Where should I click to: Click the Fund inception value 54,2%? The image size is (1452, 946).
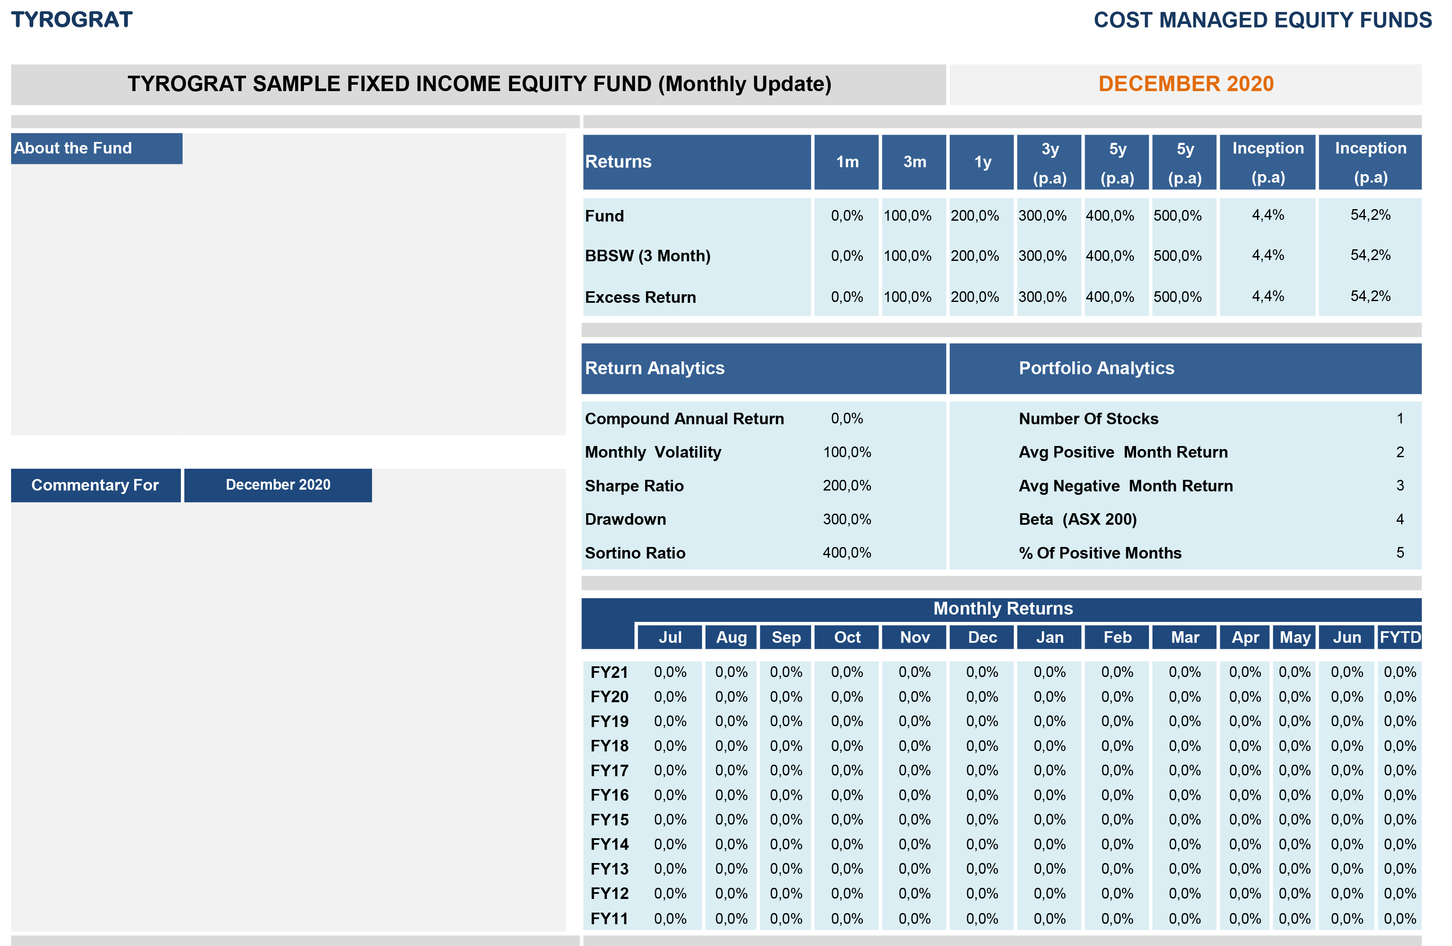pyautogui.click(x=1370, y=215)
